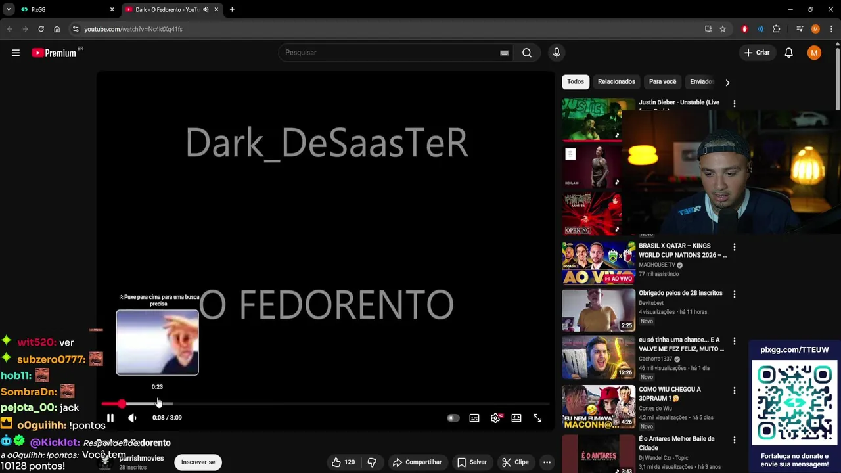
Task: Install app icon in address bar
Action: [x=708, y=29]
